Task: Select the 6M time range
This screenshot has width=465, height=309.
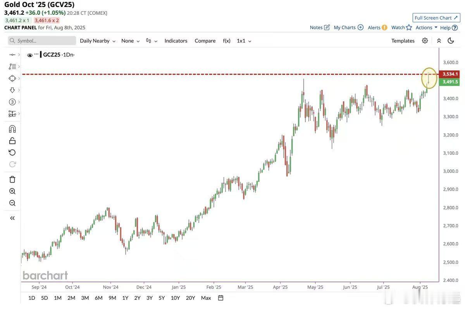Action: tap(99, 298)
